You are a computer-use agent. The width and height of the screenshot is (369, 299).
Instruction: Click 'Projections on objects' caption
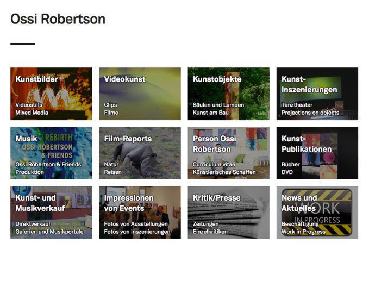[x=310, y=113]
